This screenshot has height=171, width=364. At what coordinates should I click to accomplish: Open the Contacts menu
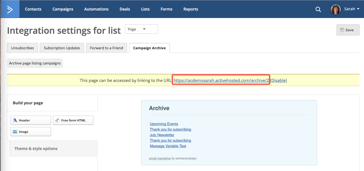pyautogui.click(x=33, y=9)
